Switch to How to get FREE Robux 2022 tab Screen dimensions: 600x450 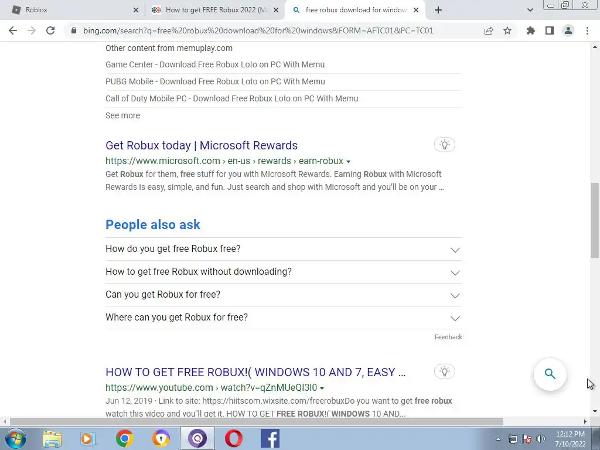pos(214,10)
